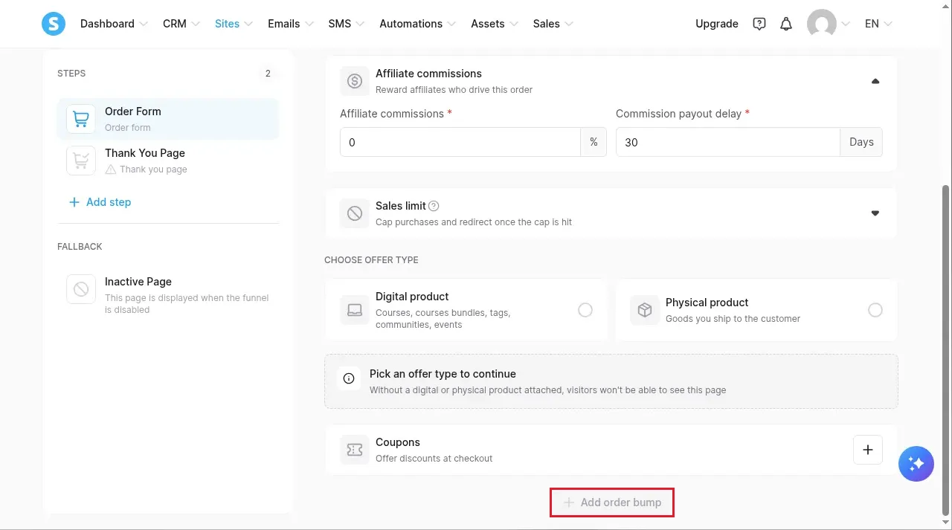Select the Thank You Page step
The image size is (952, 530).
[168, 161]
